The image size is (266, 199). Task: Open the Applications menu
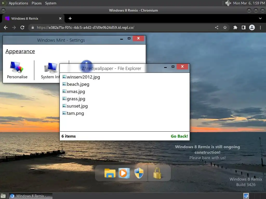click(x=18, y=3)
